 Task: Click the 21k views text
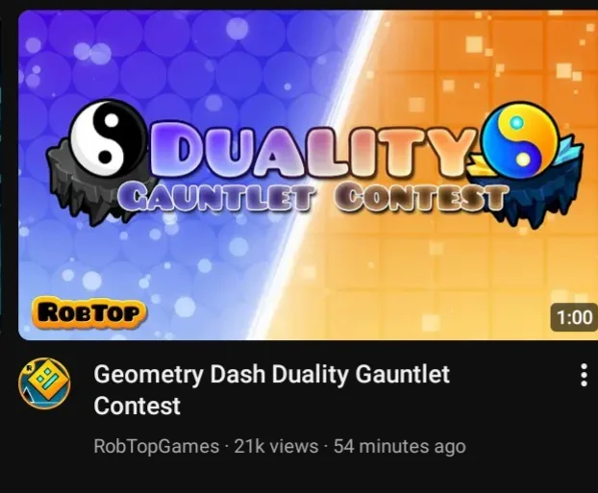tap(276, 446)
